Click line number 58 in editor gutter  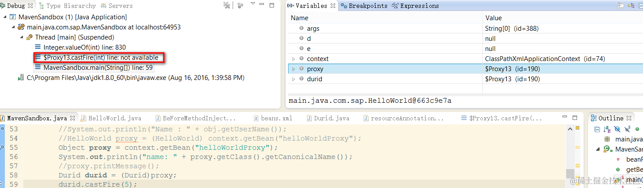pyautogui.click(x=14, y=175)
